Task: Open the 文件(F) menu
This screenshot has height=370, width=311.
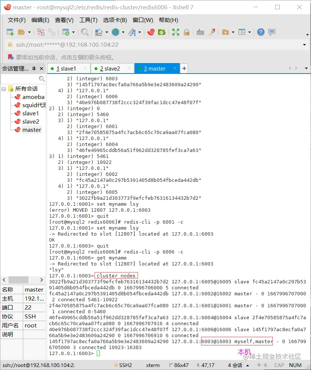Action: [x=16, y=20]
